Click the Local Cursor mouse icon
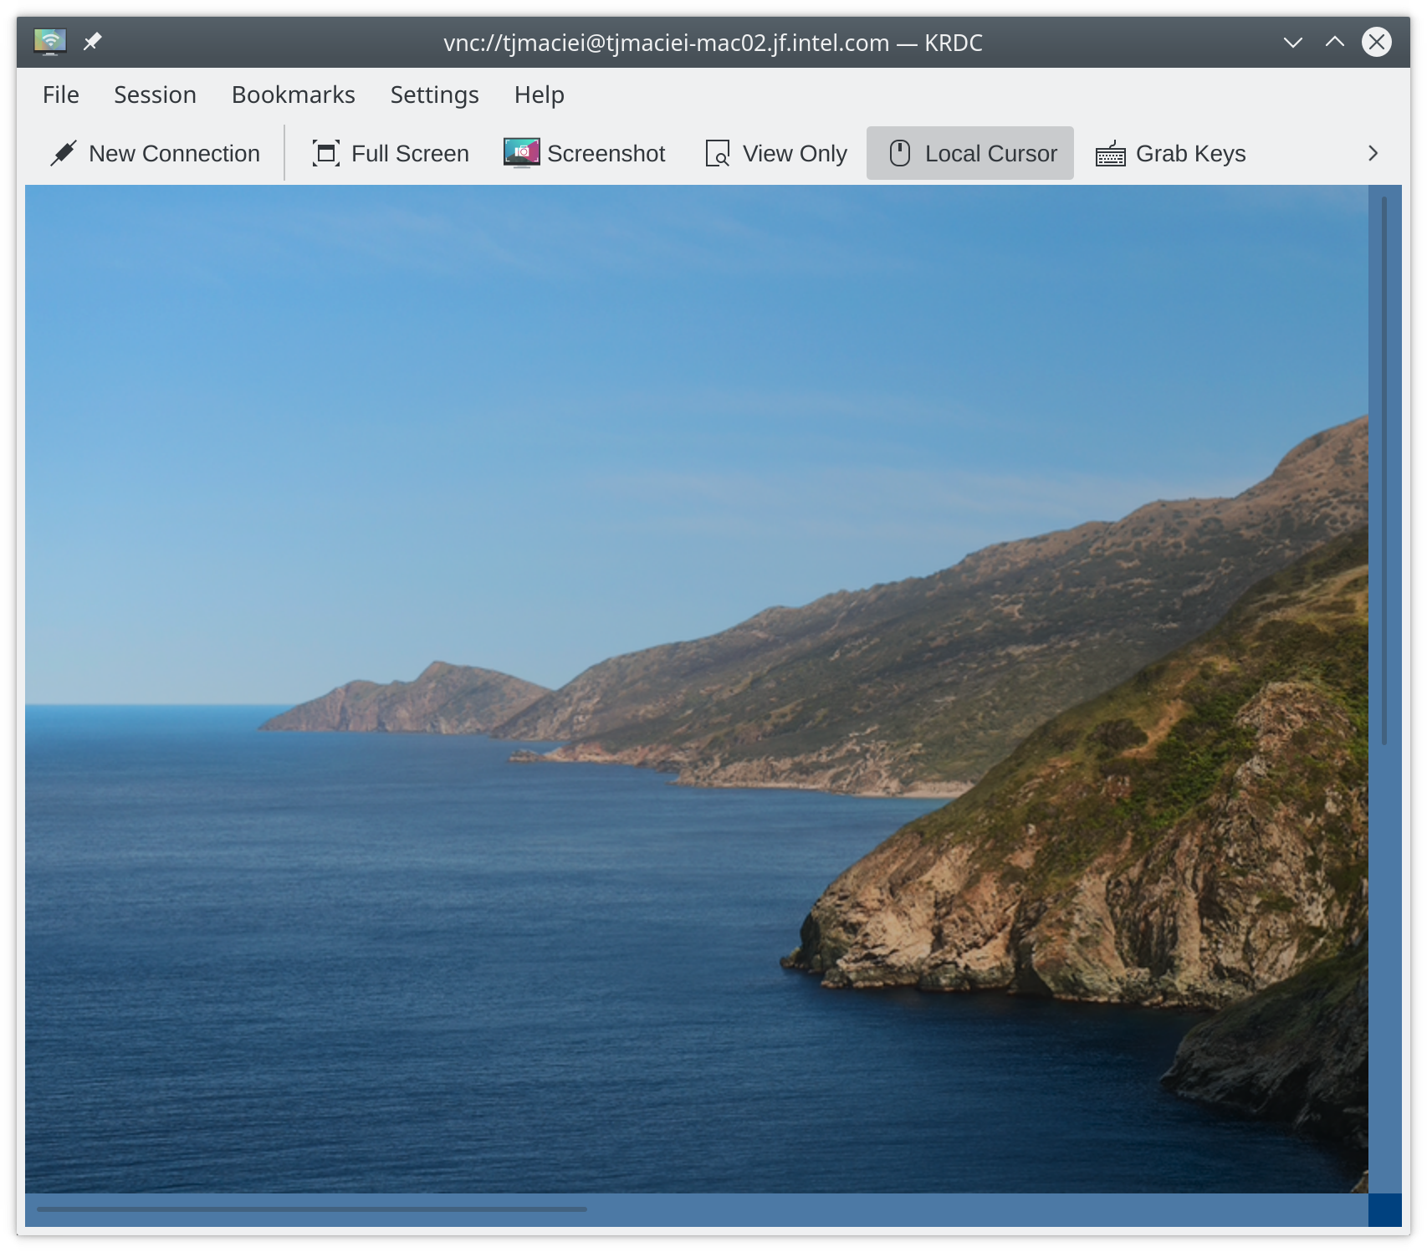 pyautogui.click(x=899, y=154)
